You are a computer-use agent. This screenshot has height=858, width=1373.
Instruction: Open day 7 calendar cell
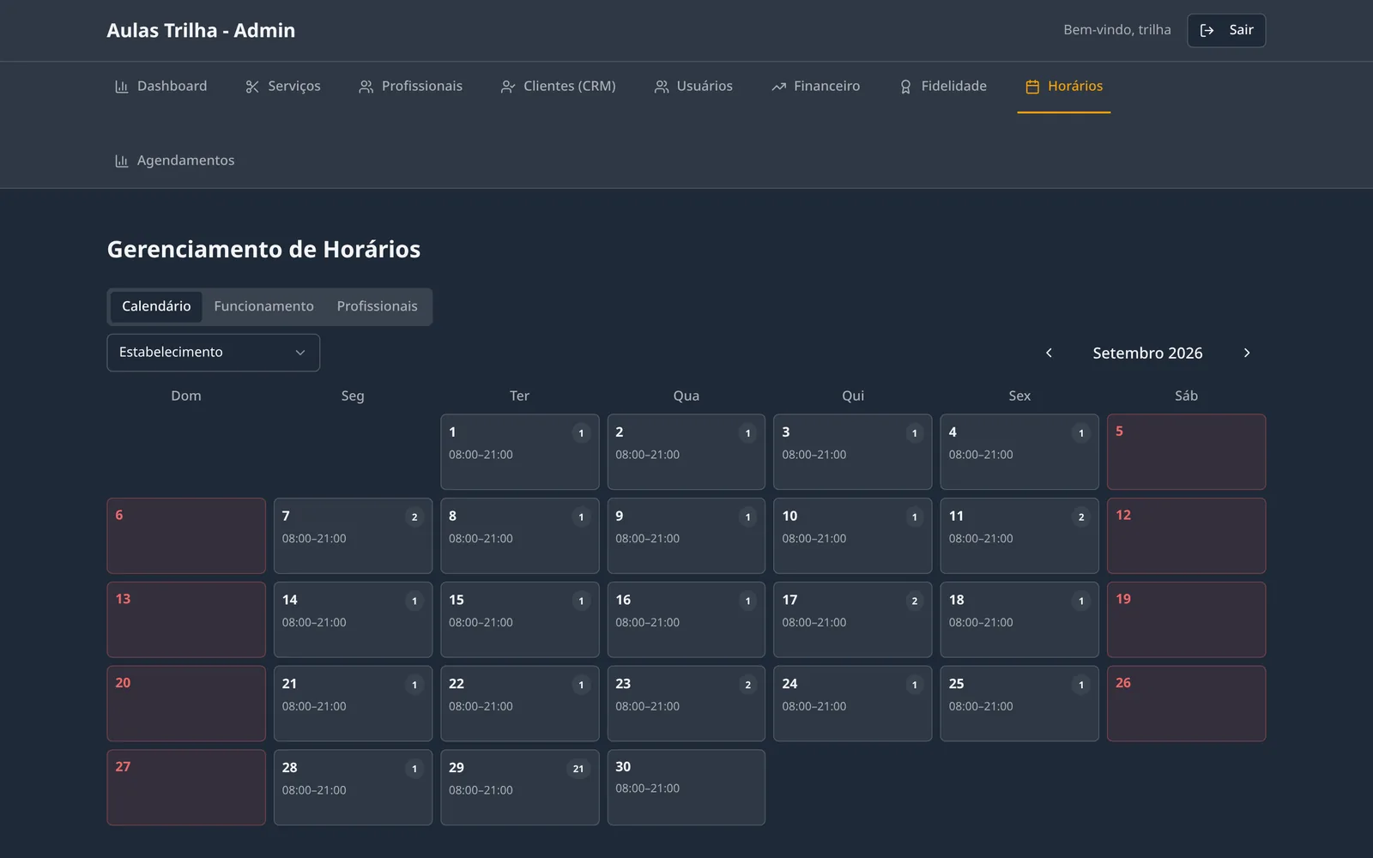353,536
